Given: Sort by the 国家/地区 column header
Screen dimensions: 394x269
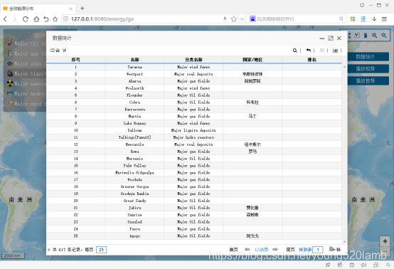Looking at the screenshot, I should pos(252,60).
